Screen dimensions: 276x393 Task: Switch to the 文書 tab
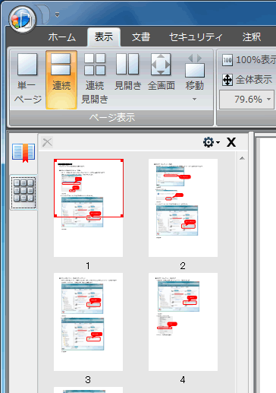[x=141, y=37]
